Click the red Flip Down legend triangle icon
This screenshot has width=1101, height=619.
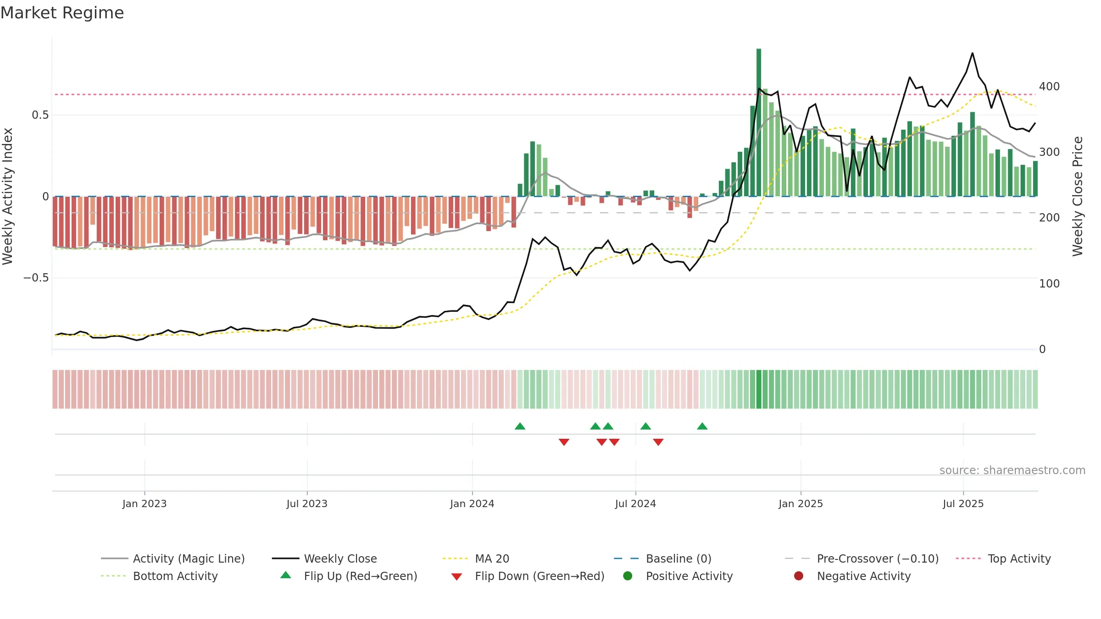(456, 577)
